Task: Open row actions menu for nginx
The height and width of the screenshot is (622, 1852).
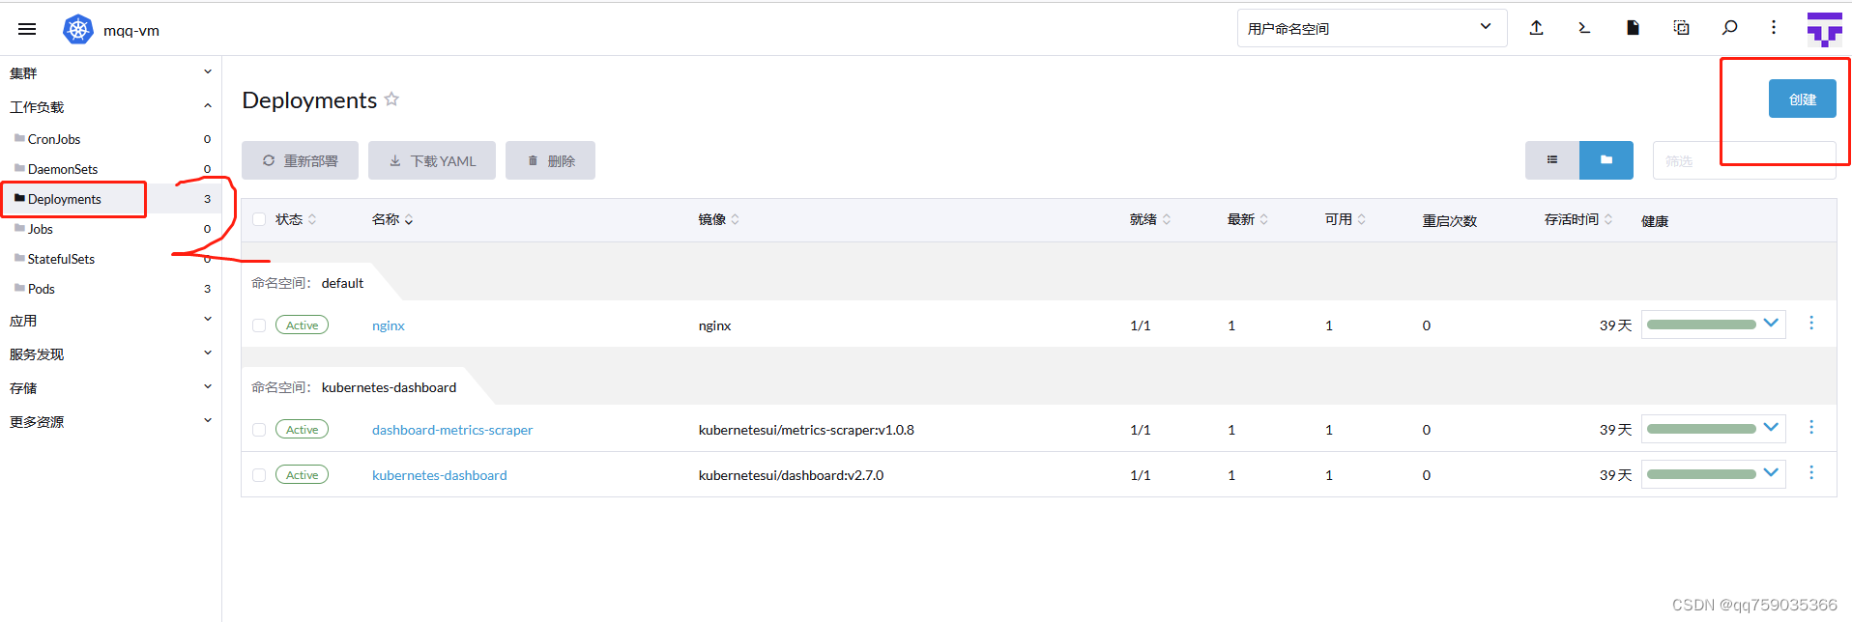Action: point(1811,324)
